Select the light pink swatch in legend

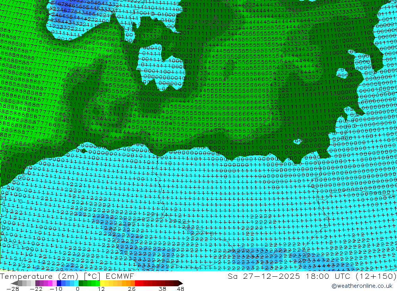[54, 283]
